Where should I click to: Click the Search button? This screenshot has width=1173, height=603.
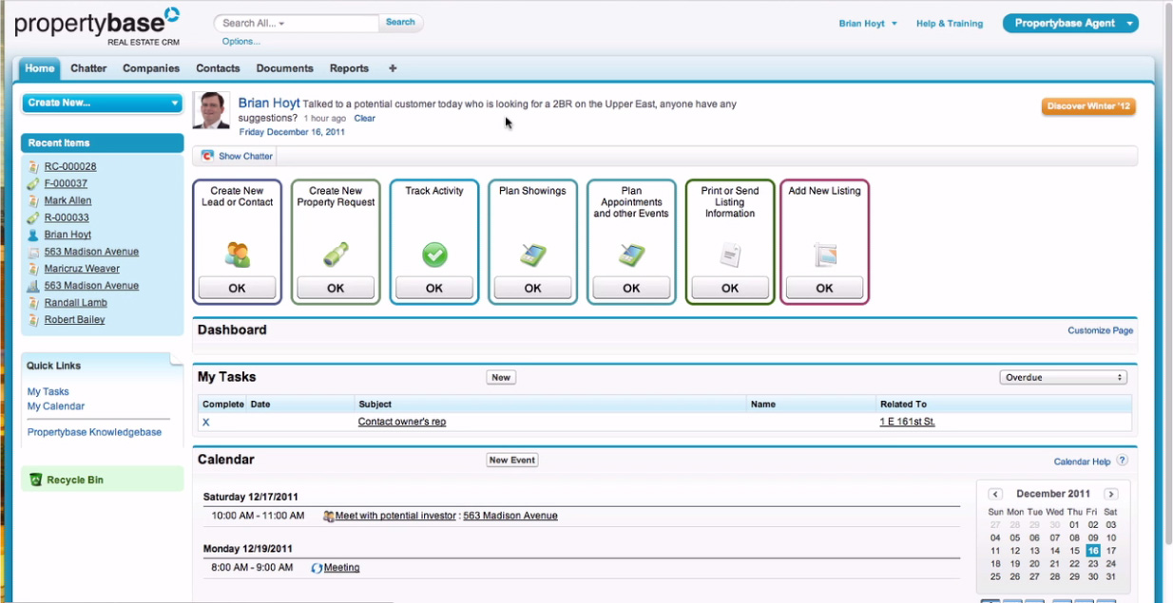(x=400, y=23)
